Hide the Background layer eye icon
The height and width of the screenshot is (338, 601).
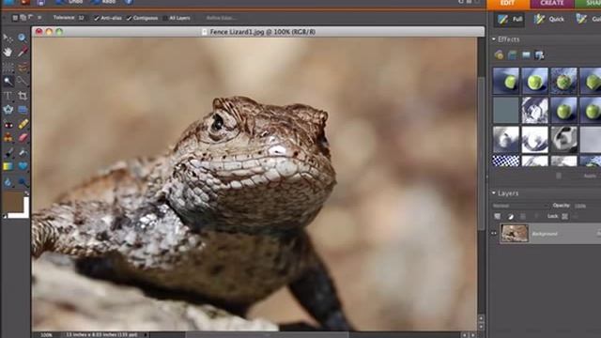pyautogui.click(x=494, y=233)
